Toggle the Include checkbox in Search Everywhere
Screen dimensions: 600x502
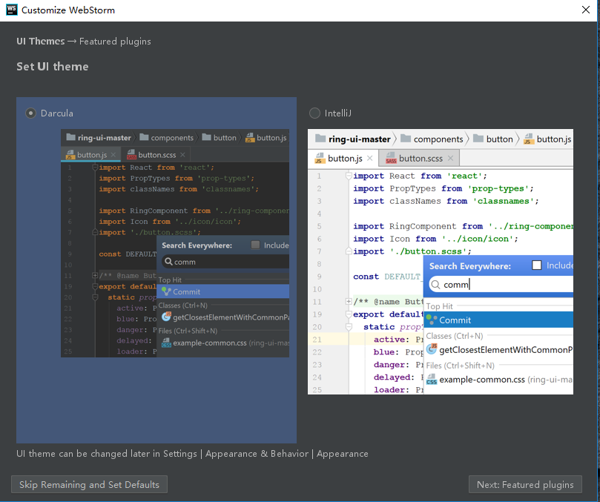(537, 265)
